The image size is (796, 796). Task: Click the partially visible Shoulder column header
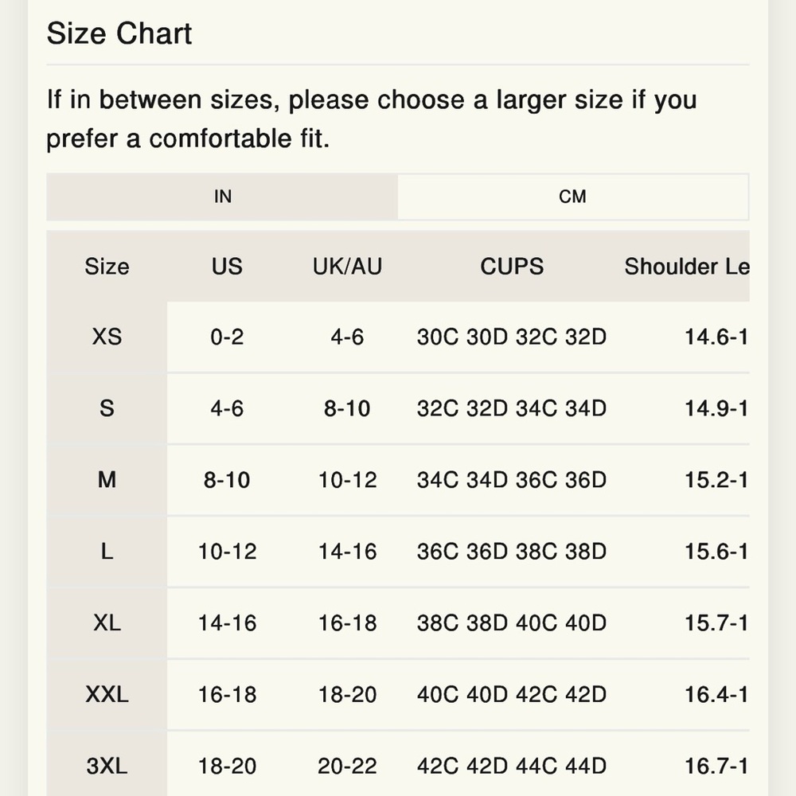pyautogui.click(x=686, y=266)
